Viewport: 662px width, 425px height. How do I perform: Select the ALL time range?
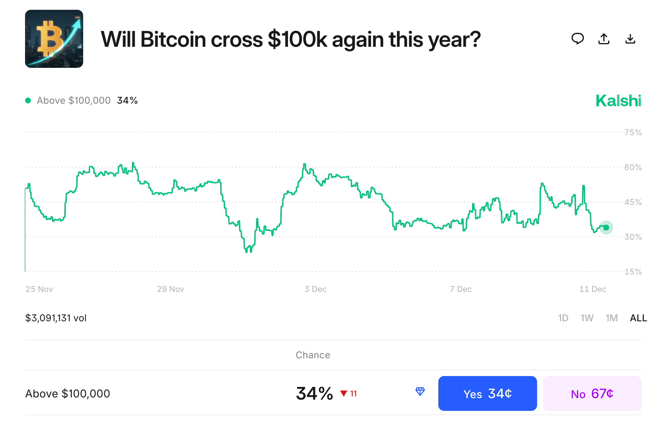point(638,318)
